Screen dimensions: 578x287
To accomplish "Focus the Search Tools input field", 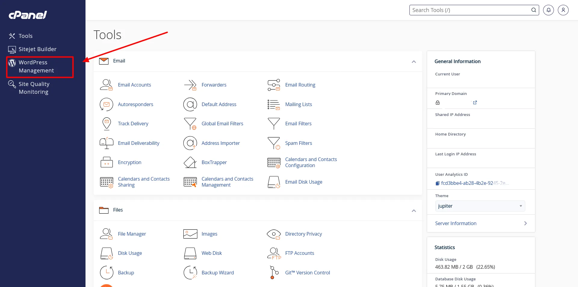I will click(470, 10).
